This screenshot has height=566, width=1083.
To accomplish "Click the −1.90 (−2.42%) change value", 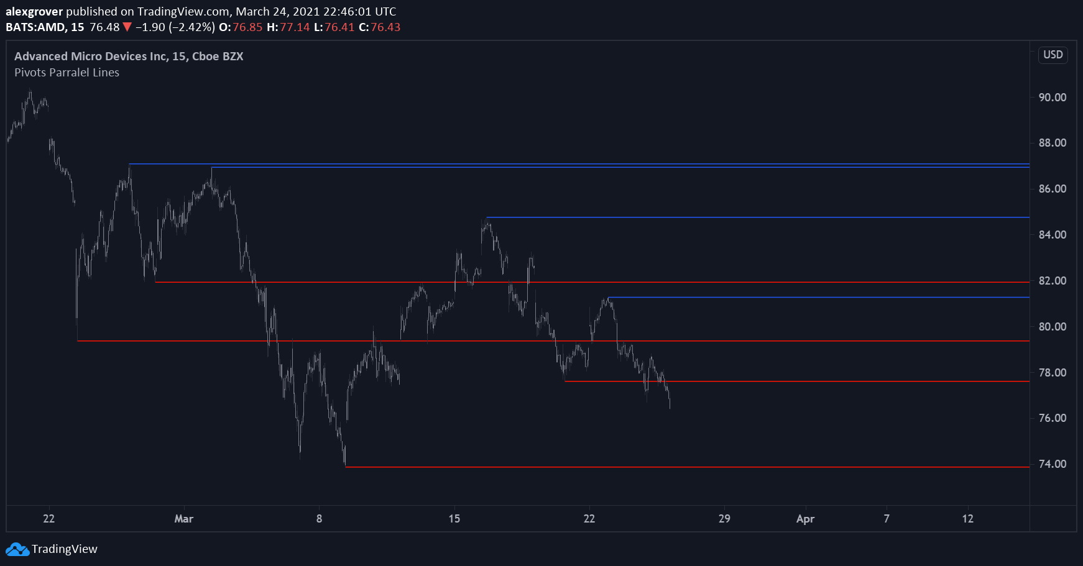I will point(175,27).
